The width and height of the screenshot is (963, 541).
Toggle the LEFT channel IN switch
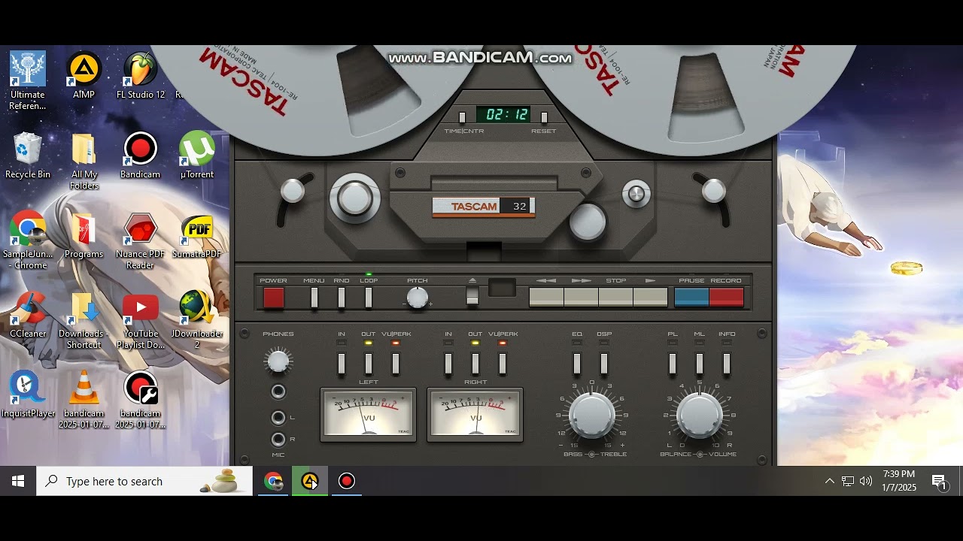click(342, 364)
